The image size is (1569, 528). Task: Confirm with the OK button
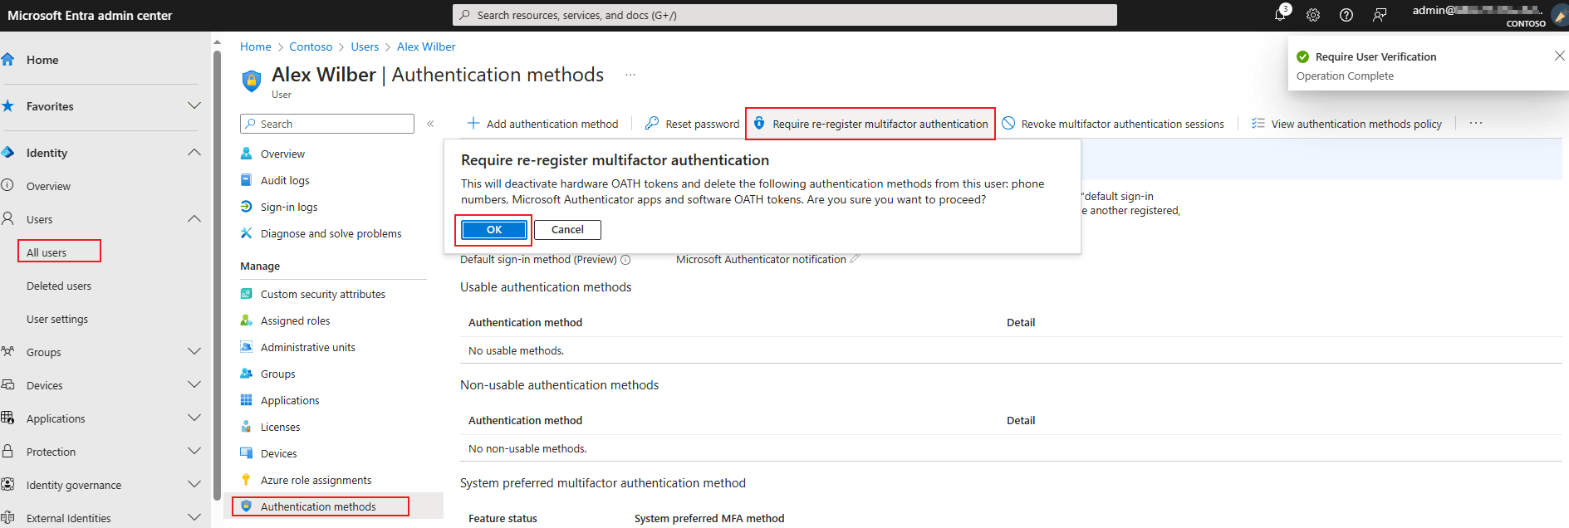tap(494, 229)
